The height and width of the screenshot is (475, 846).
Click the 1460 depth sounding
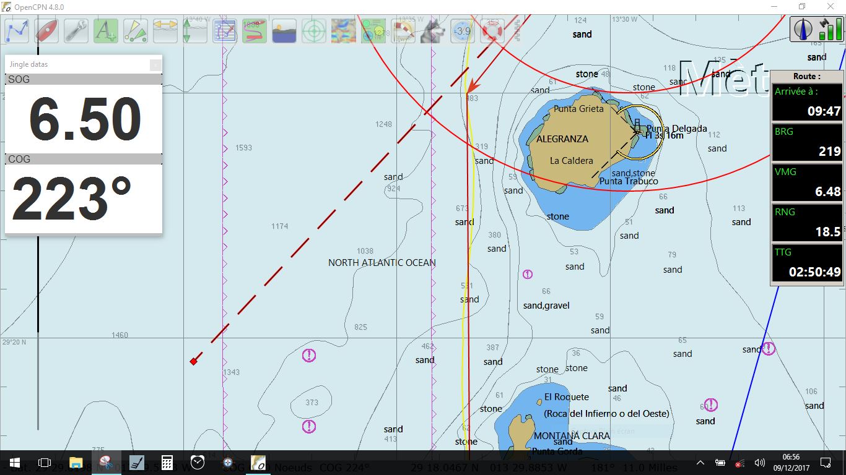[x=120, y=335]
